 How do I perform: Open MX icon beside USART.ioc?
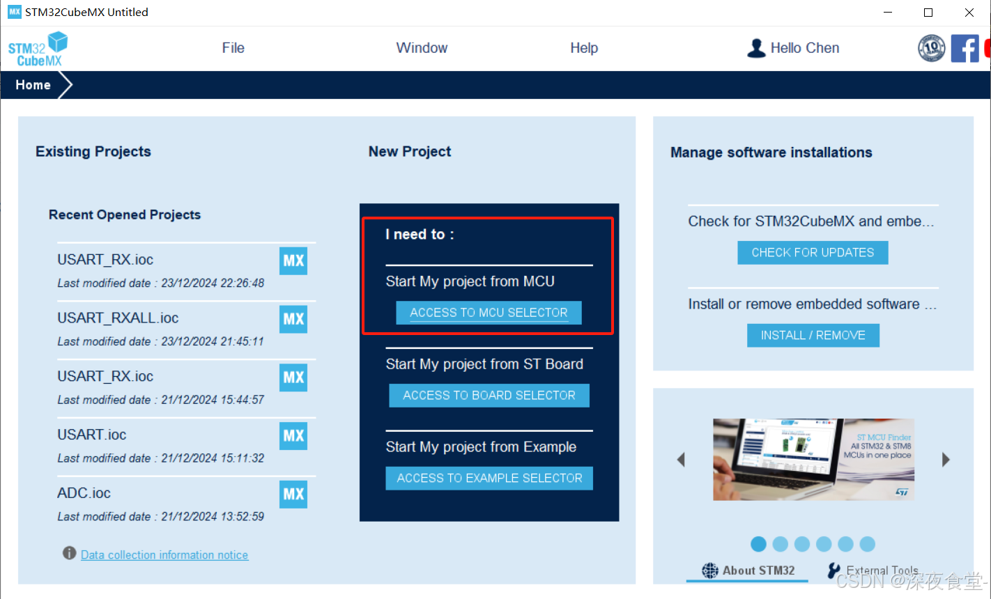click(x=293, y=436)
